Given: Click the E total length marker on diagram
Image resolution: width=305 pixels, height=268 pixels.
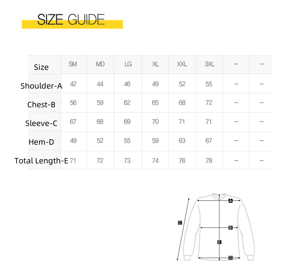Looking at the screenshot, I should pos(219,242).
